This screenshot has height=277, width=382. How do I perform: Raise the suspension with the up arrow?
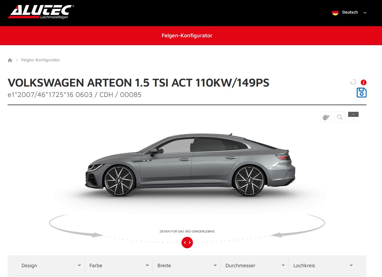[353, 114]
